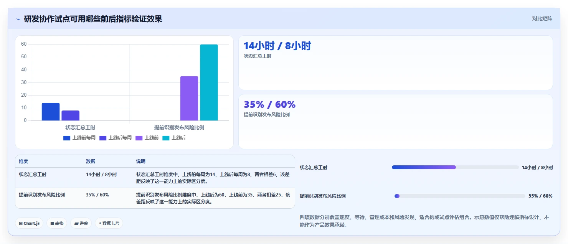Click the cyan bar of value 60

[x=209, y=82]
